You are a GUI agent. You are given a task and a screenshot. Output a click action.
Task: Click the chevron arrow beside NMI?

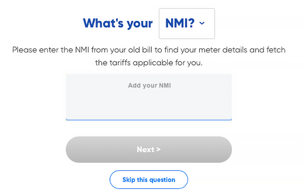point(202,23)
